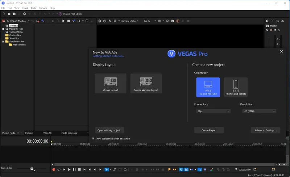Insert marker with orange flag icon
The image size is (290, 177).
coord(169,169)
